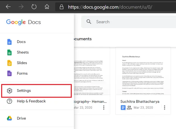176x129 pixels.
Task: Open more options for Suchitra Bhattacharya document
Action: coord(165,108)
